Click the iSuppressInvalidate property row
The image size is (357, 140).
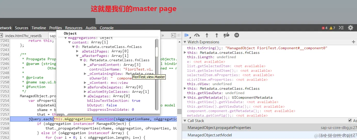pos(110,109)
